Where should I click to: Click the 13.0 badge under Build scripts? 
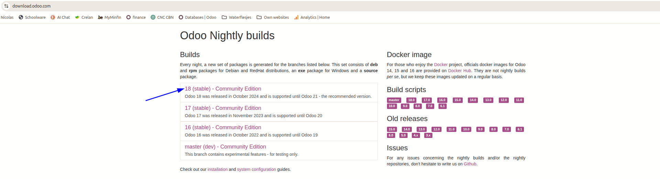coord(488,100)
